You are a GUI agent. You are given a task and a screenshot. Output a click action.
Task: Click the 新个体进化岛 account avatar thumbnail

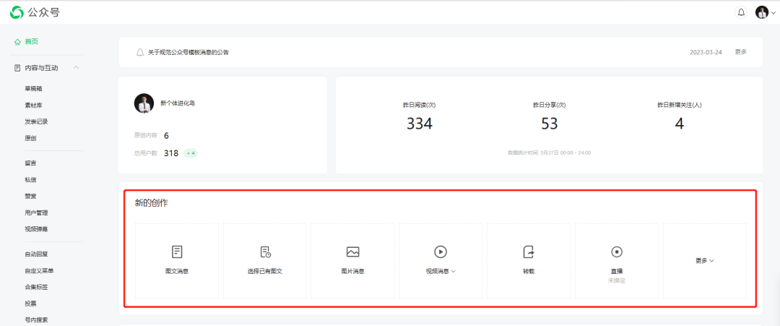pyautogui.click(x=144, y=103)
